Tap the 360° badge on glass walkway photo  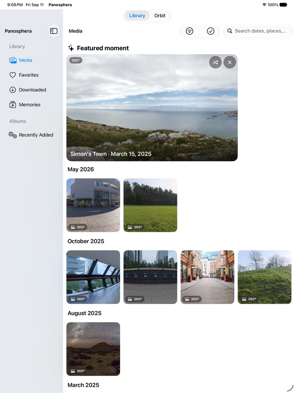click(x=78, y=299)
